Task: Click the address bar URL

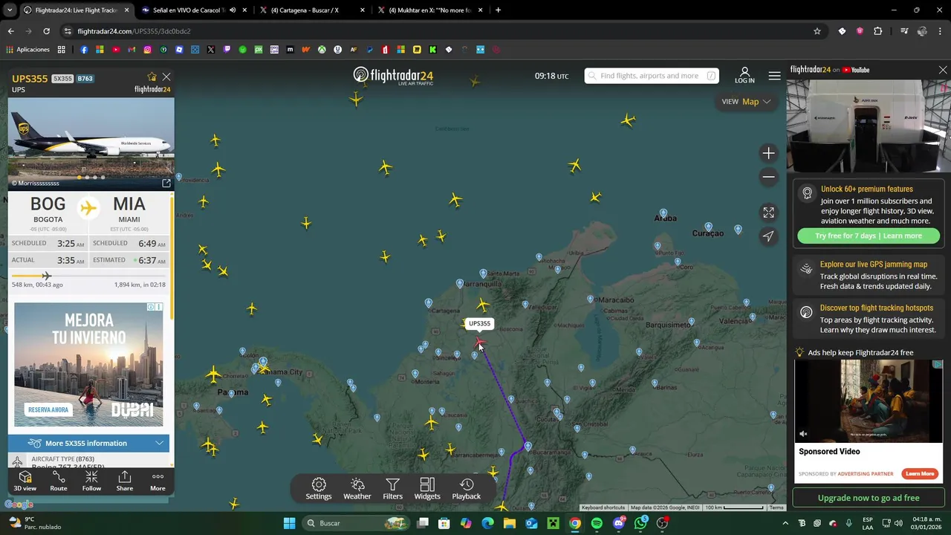Action: [134, 31]
